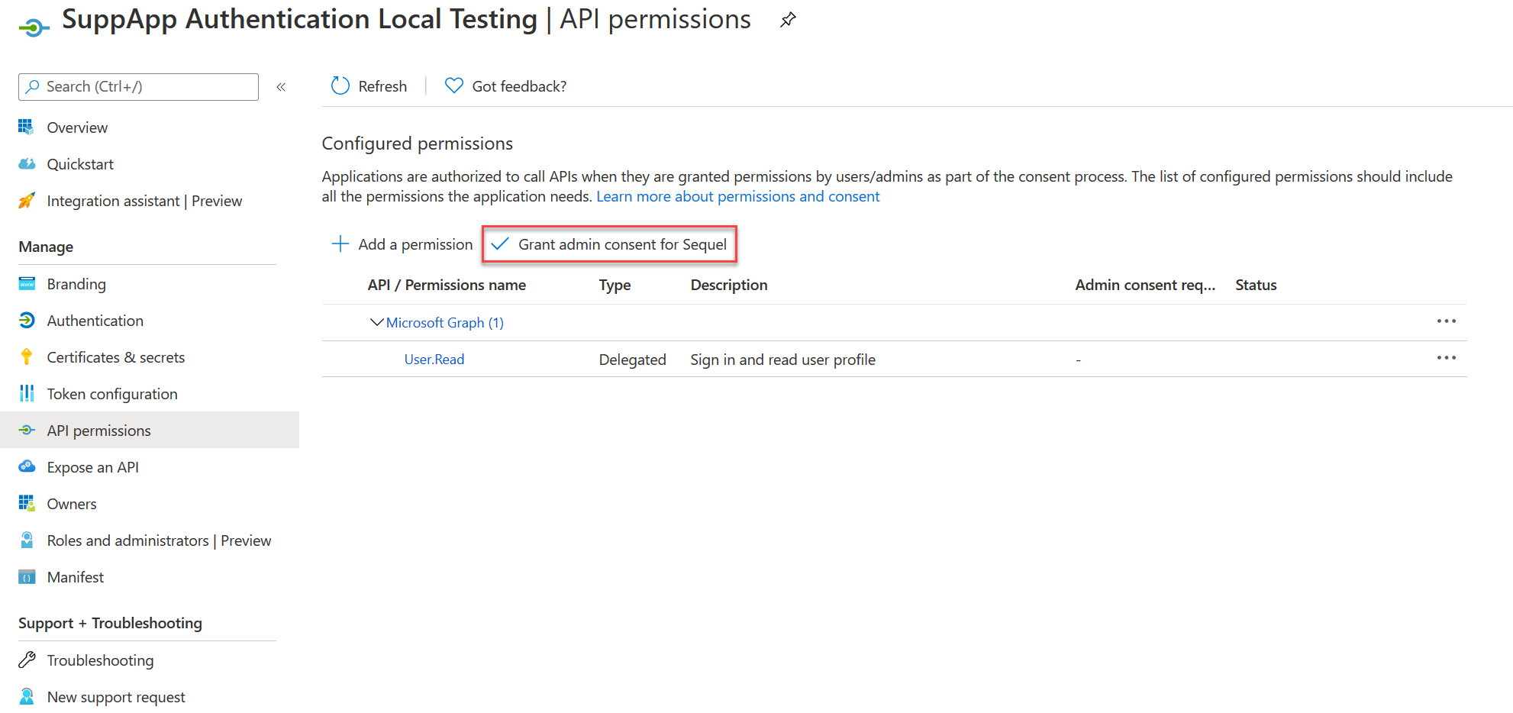Click the Quickstart cloud icon

point(27,164)
